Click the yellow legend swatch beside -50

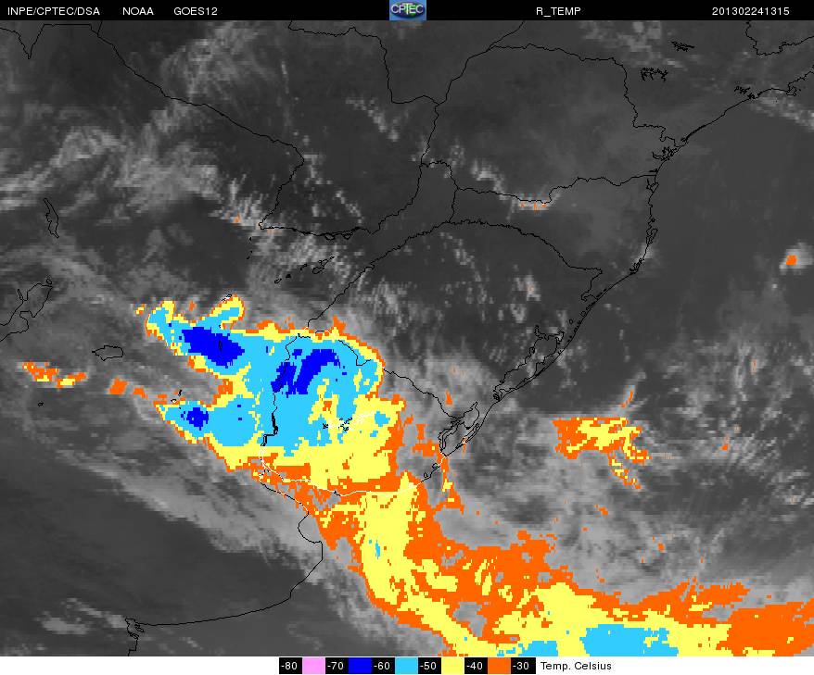click(452, 666)
